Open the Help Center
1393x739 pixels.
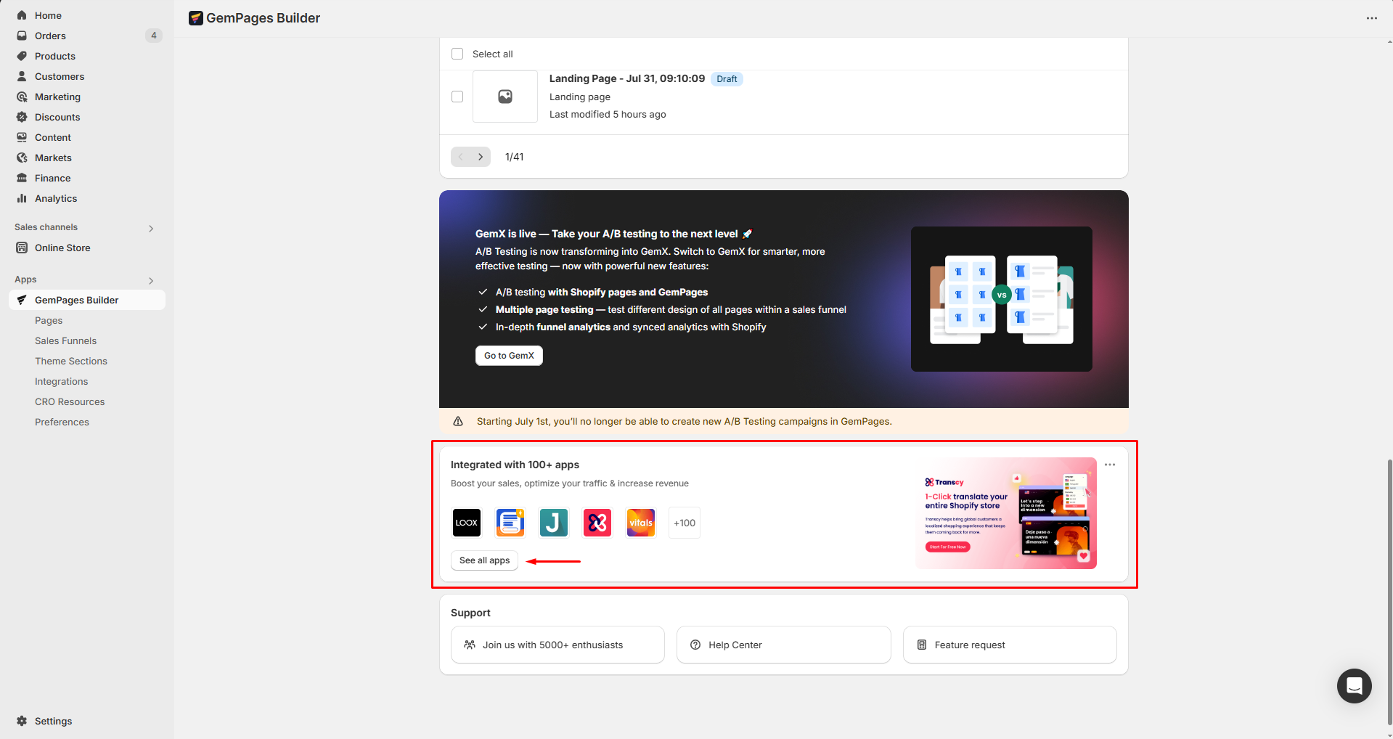pos(784,645)
